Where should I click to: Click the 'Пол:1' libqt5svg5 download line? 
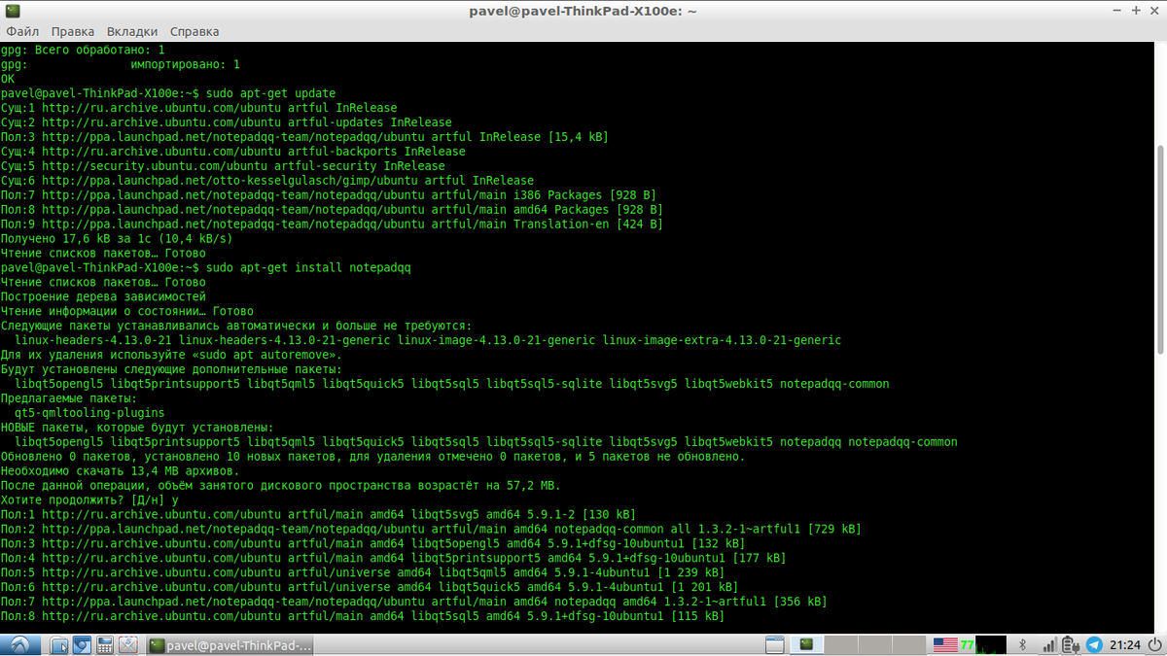coord(318,514)
